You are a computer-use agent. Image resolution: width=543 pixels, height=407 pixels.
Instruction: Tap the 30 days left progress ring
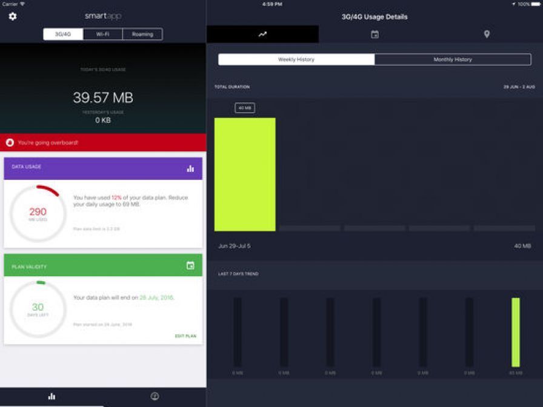[38, 309]
